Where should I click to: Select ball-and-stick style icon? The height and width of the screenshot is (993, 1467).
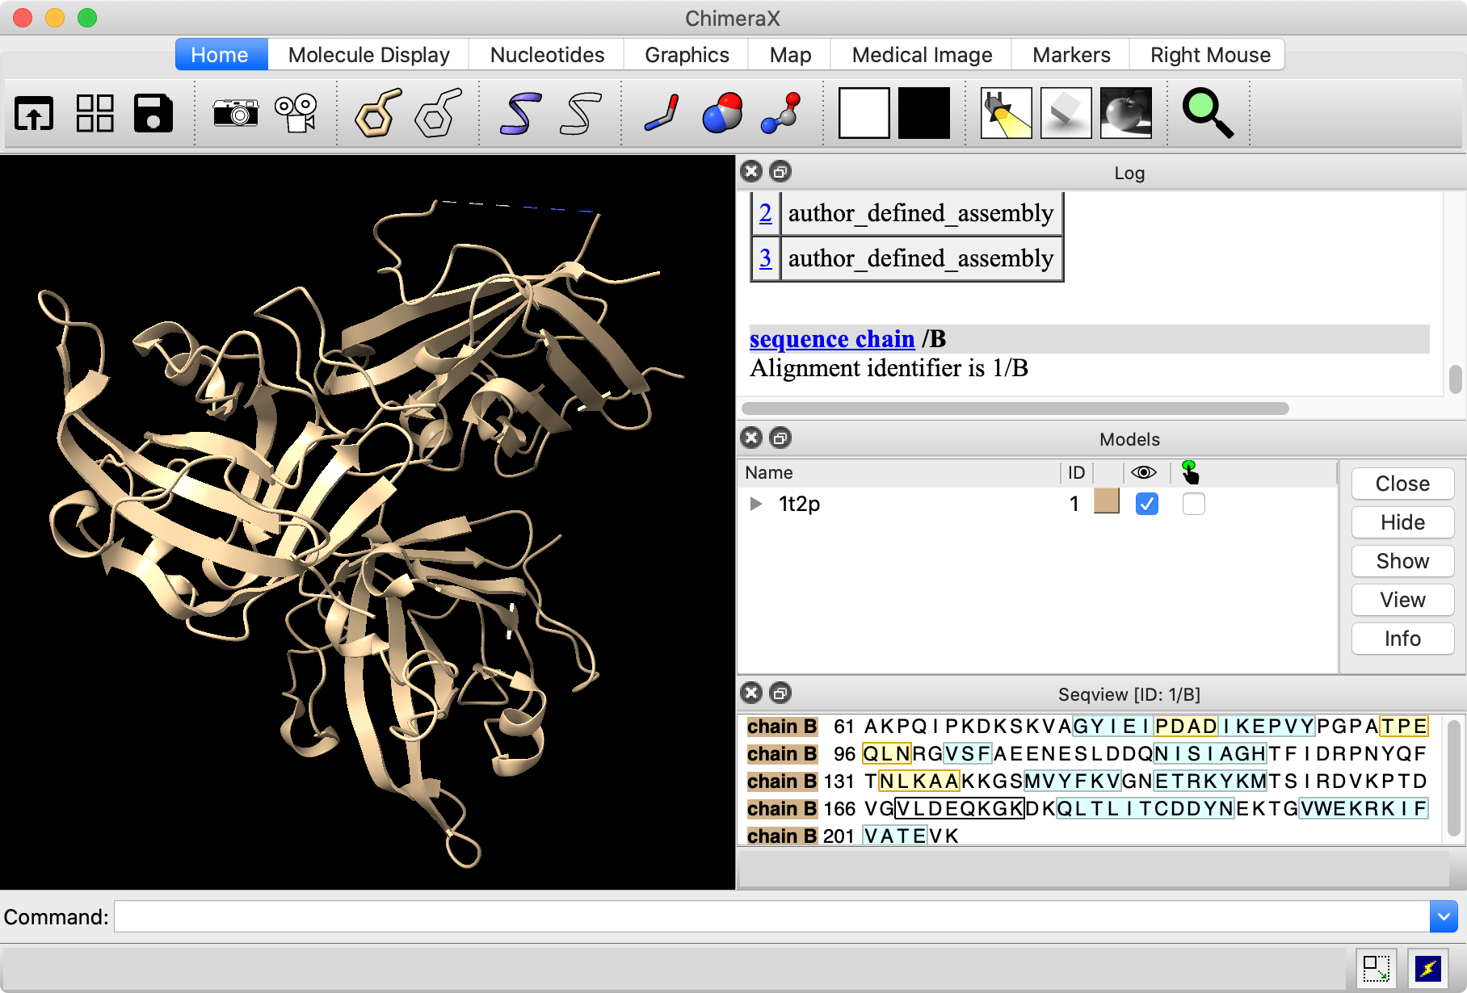pyautogui.click(x=781, y=113)
